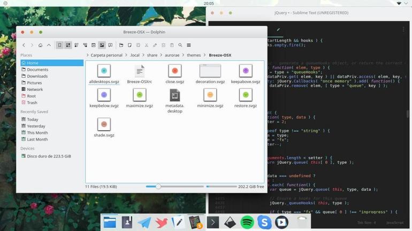Select the decoration.svgz file thumbnail
The image size is (412, 231).
point(210,71)
